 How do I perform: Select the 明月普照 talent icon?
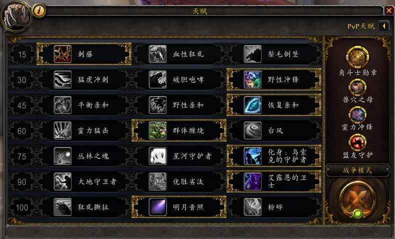click(x=157, y=207)
